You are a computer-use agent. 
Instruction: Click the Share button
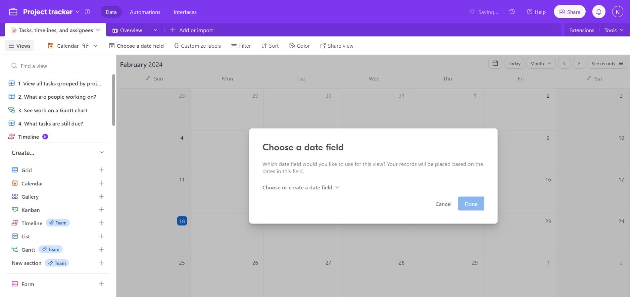(x=569, y=12)
